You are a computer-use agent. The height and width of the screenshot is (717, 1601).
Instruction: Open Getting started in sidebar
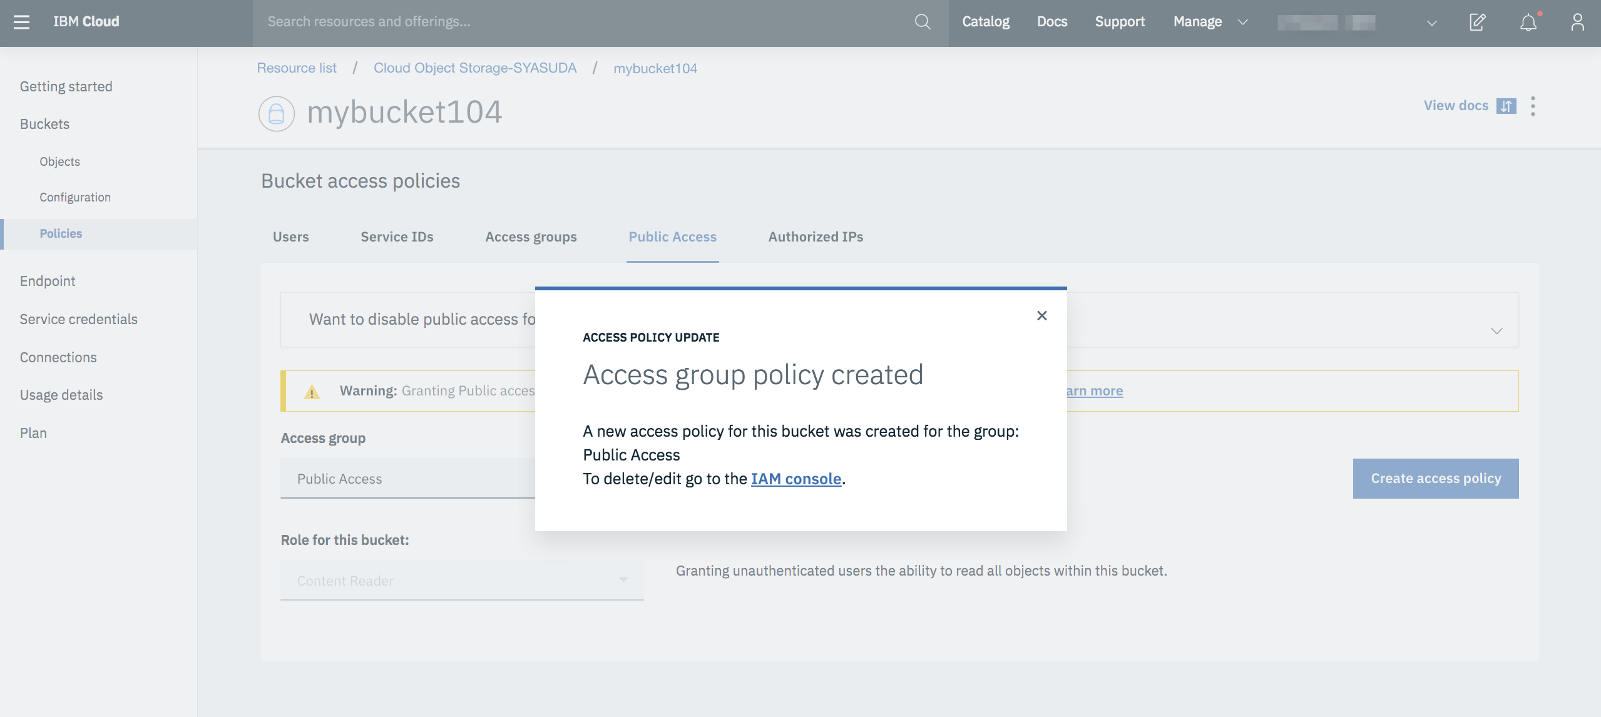66,87
